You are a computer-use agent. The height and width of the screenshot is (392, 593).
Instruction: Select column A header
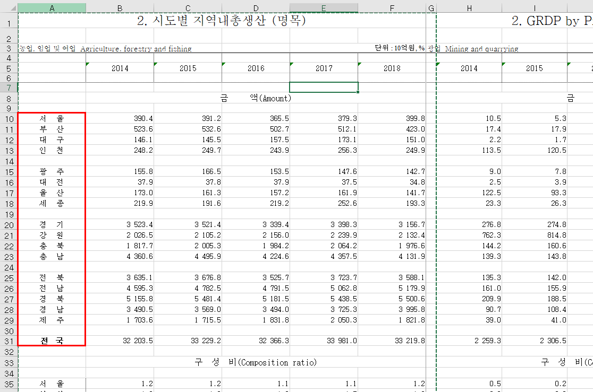(x=52, y=8)
